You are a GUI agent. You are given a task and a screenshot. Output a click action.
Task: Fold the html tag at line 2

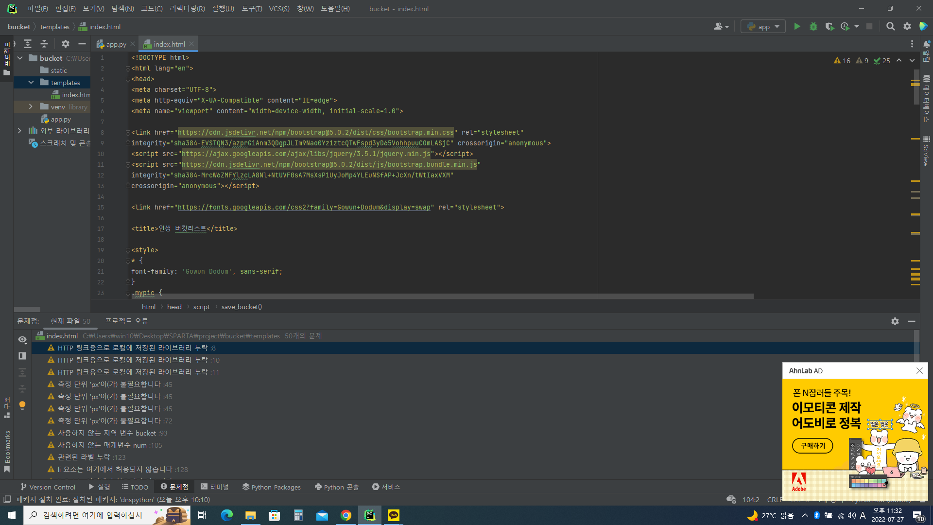(128, 68)
